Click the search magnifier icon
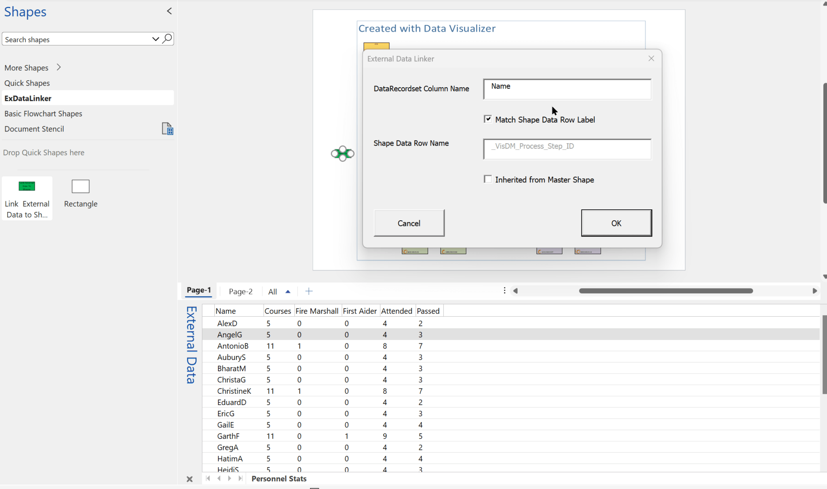This screenshot has height=489, width=827. [167, 39]
